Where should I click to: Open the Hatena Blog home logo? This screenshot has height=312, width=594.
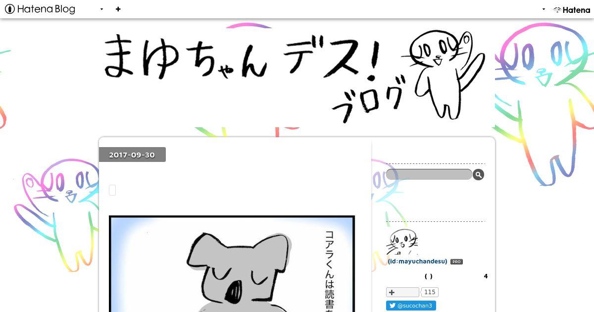coord(40,9)
